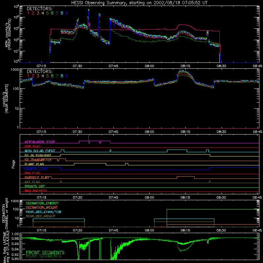The image size is (263, 263).
Task: Click the PARTICLE_FLAG label
Action: 37,177
